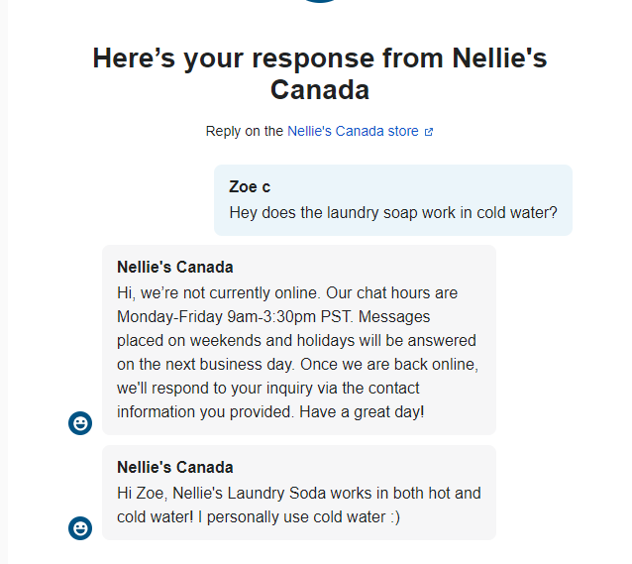Click the smiley avatar beside the Laundry Soda reply
The width and height of the screenshot is (632, 564).
coord(80,528)
